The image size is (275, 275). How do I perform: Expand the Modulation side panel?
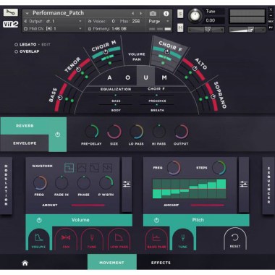point(6,185)
